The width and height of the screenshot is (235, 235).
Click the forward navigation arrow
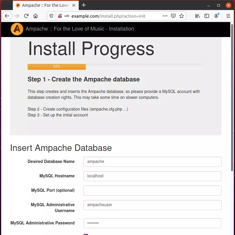17,16
